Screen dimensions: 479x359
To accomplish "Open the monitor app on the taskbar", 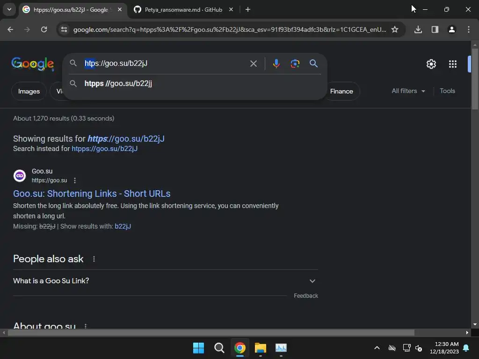I will click(x=281, y=348).
